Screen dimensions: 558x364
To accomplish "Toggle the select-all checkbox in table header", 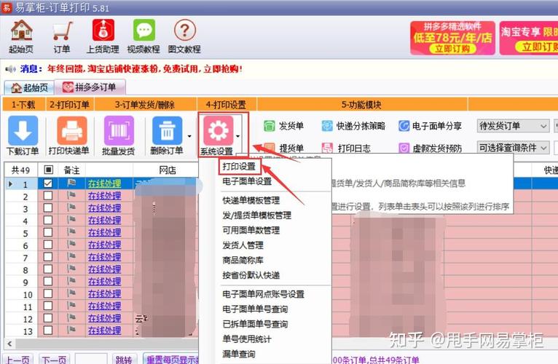I will click(x=48, y=170).
